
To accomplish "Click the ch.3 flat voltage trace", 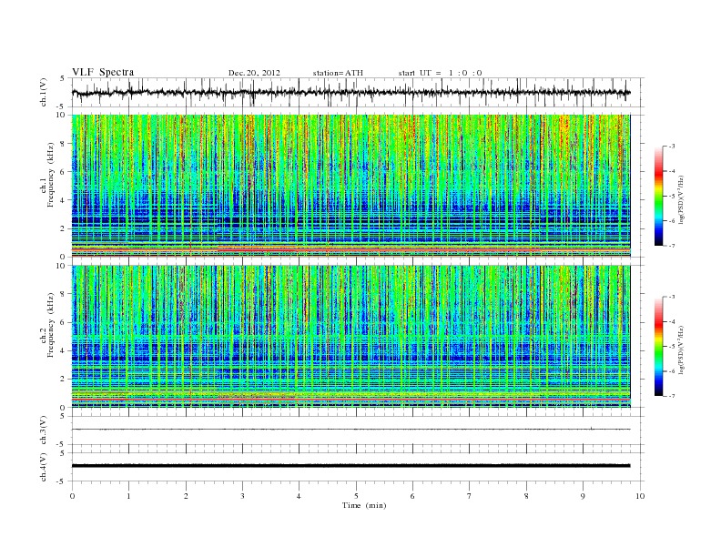I will (x=350, y=430).
